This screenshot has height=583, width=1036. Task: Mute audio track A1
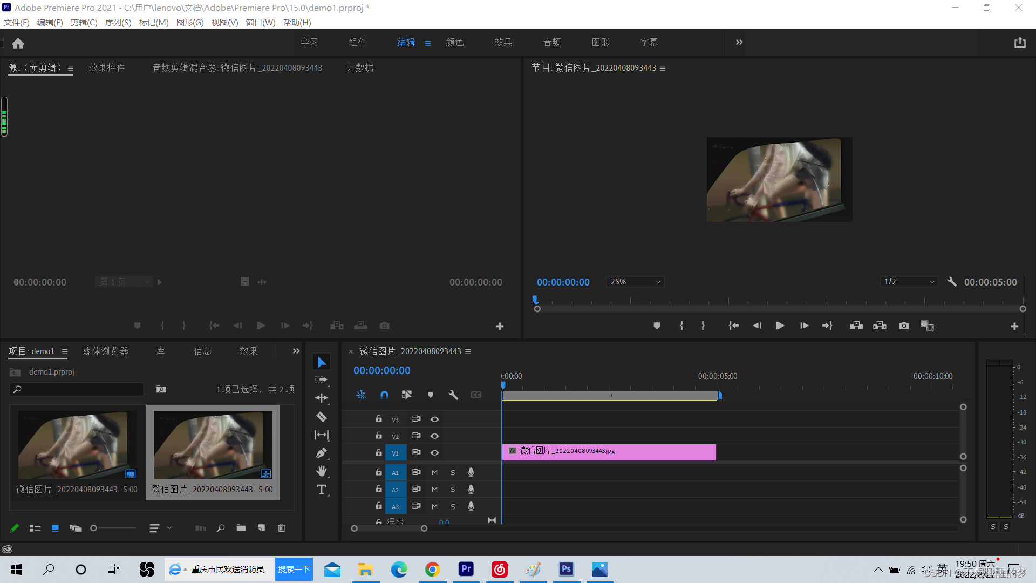click(x=434, y=472)
